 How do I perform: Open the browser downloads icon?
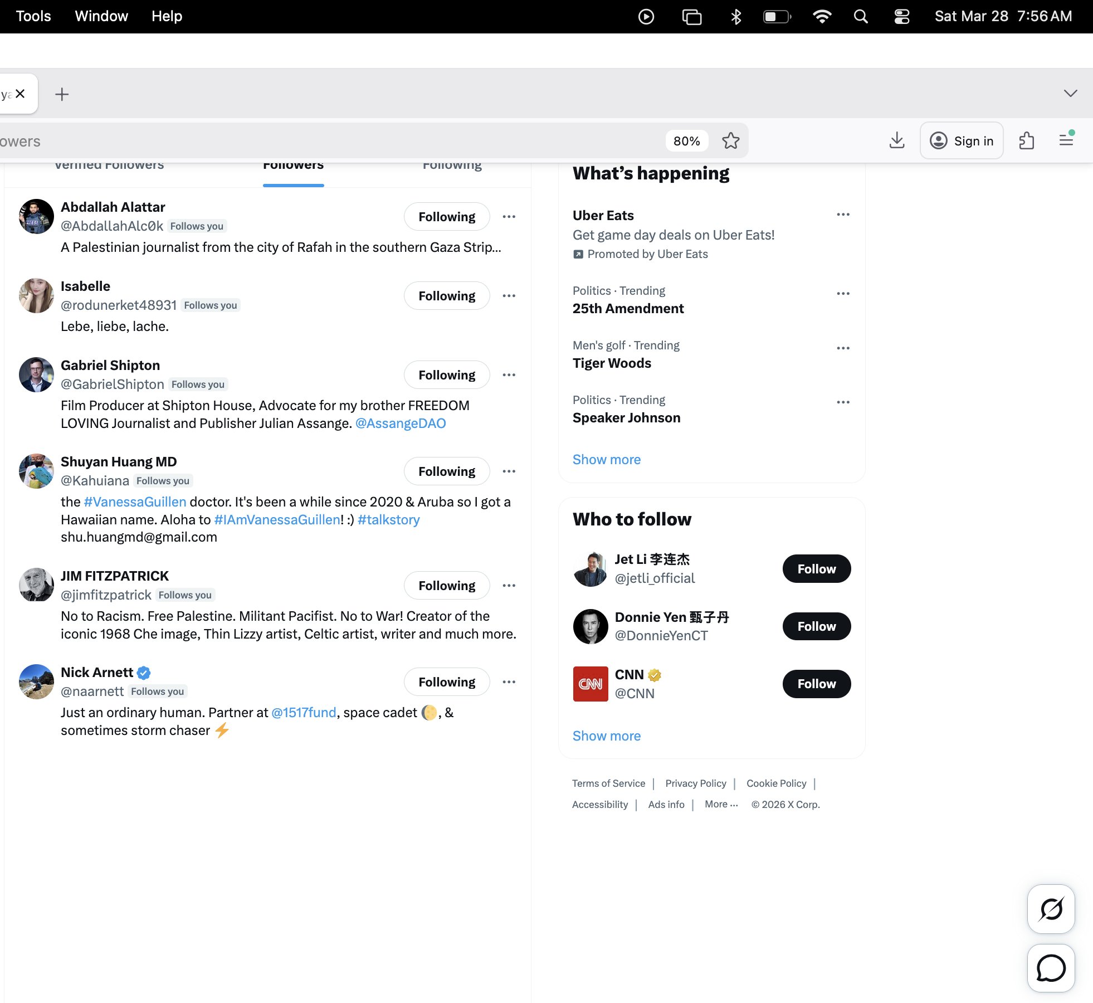pyautogui.click(x=897, y=140)
